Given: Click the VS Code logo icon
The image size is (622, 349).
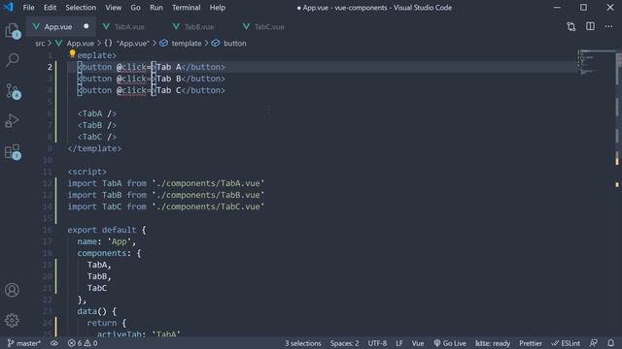Looking at the screenshot, I should click(9, 7).
